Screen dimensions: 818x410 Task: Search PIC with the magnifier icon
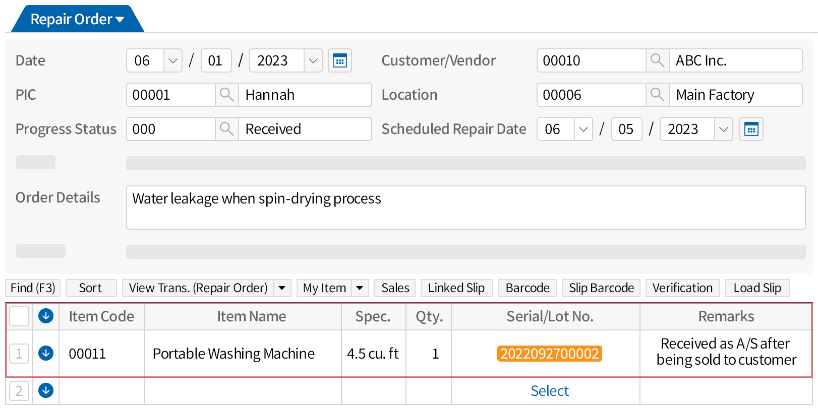click(227, 95)
